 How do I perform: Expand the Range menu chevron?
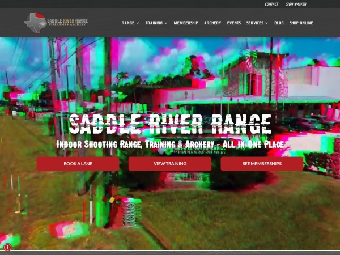[138, 23]
